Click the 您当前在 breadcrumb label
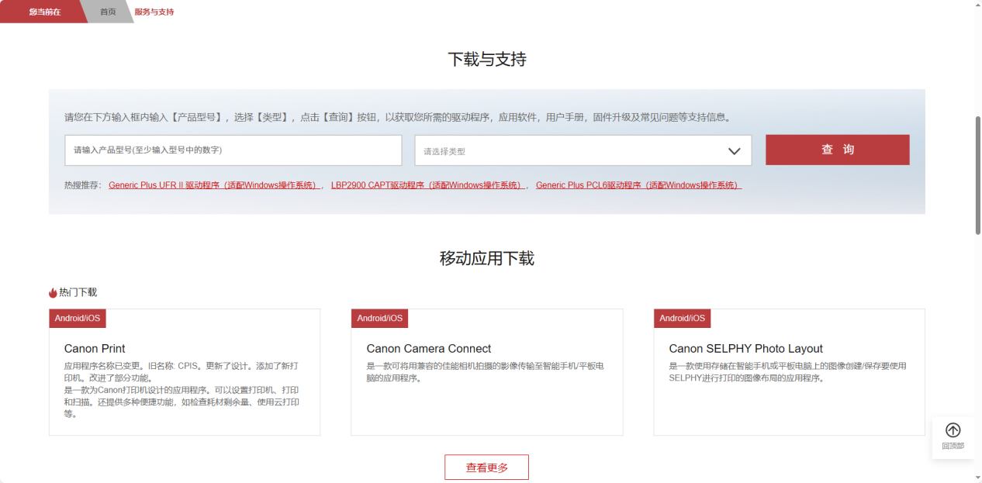This screenshot has height=483, width=982. [x=44, y=12]
